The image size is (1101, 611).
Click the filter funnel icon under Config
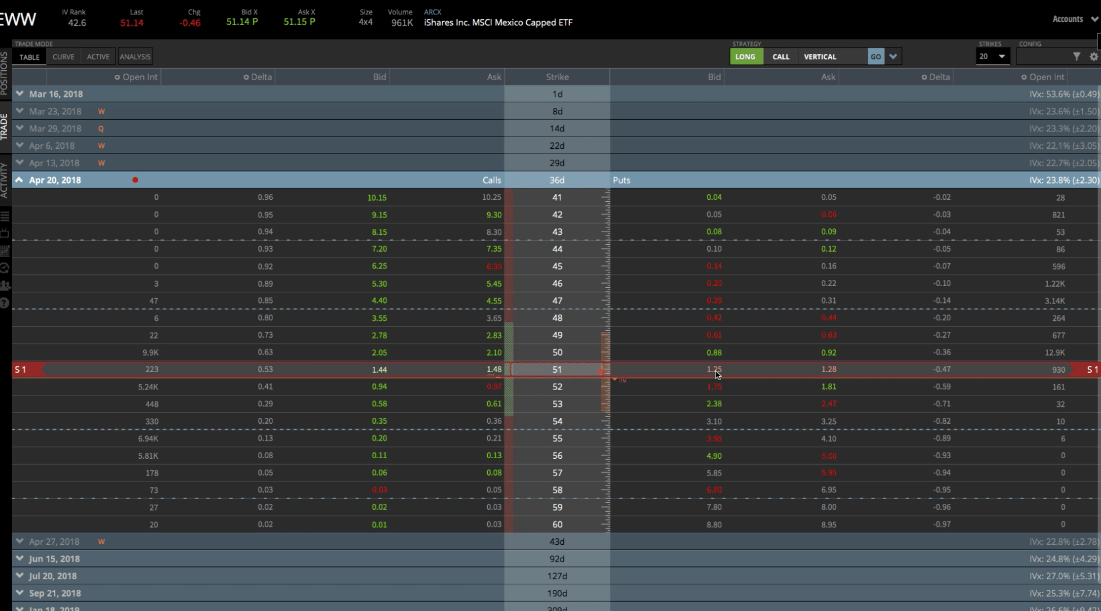pos(1077,56)
